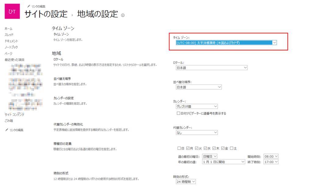Screen dimensions: 312x191
Task: Open スレッド in the sidebar
Action: point(9,35)
